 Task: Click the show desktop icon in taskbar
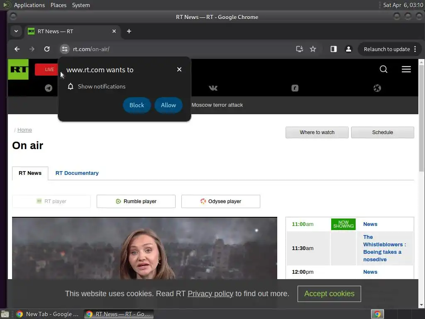coord(5,314)
